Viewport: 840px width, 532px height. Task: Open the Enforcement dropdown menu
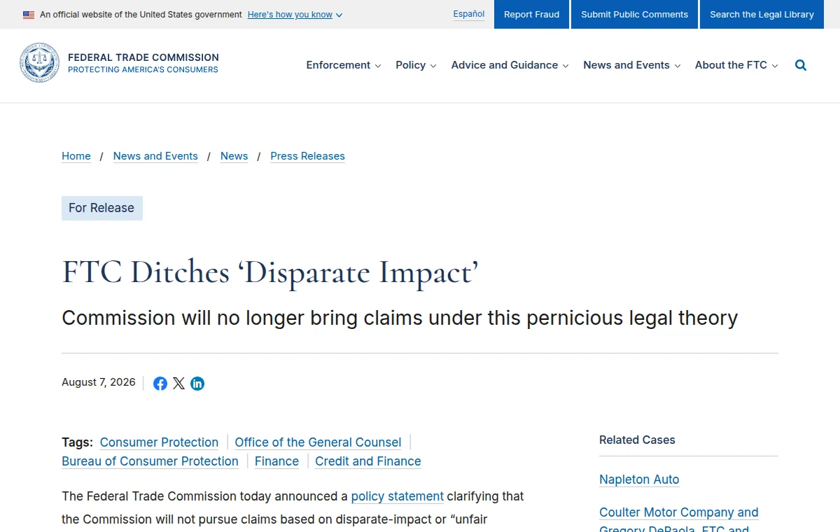click(x=344, y=65)
